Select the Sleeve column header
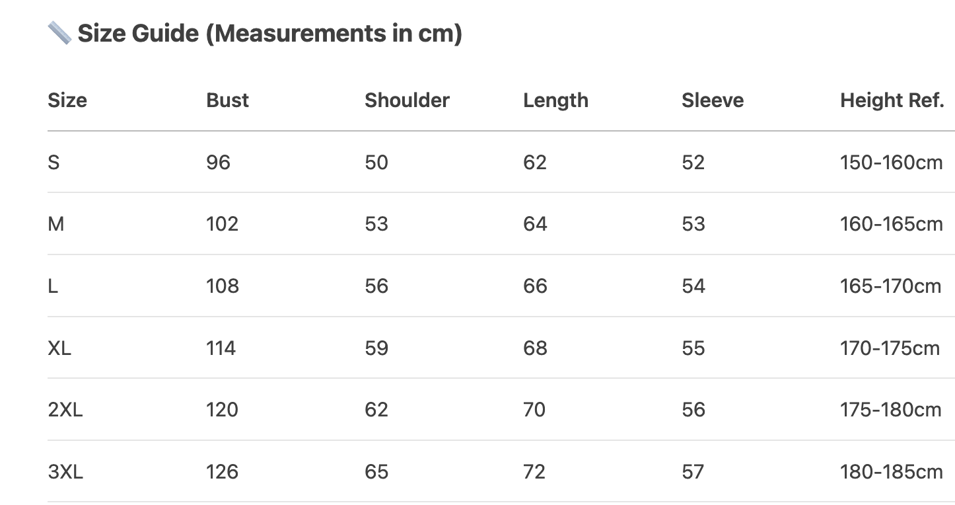 713,100
